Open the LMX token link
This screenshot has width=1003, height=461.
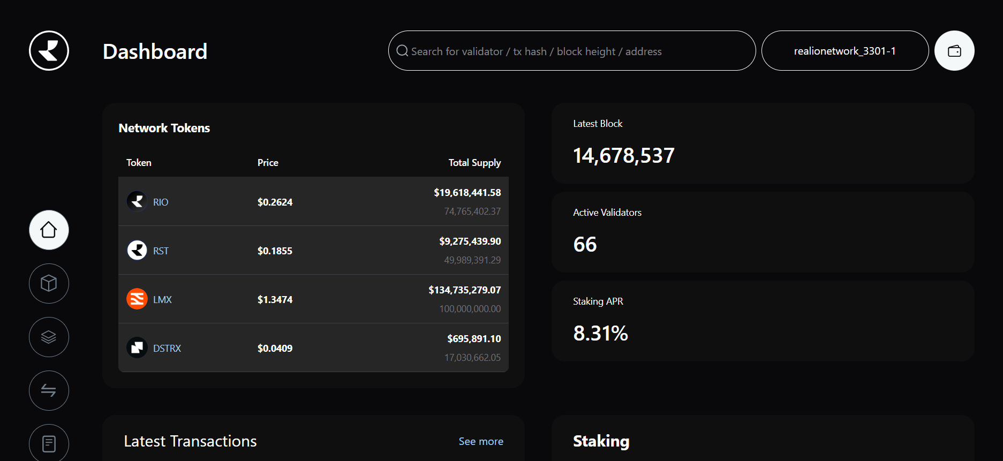tap(162, 299)
